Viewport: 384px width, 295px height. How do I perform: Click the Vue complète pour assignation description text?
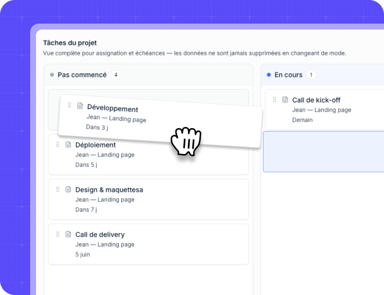tap(194, 53)
